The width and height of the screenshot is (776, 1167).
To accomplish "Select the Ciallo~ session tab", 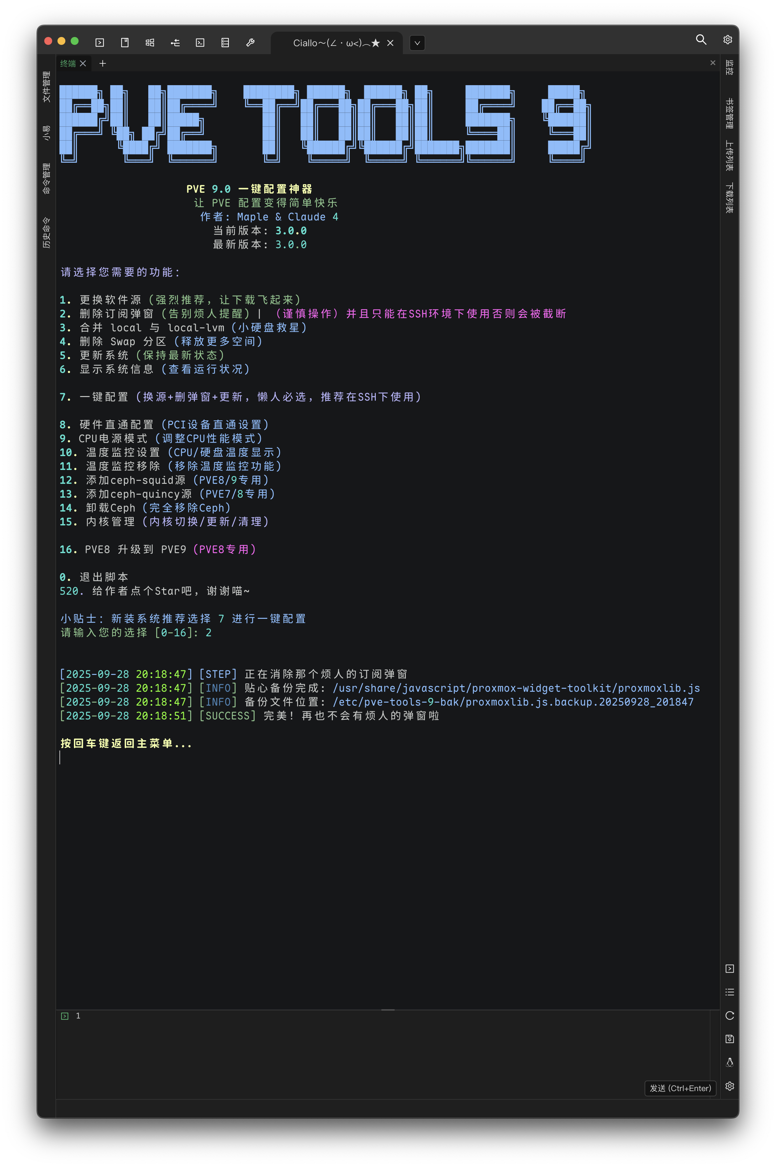I will coord(336,43).
